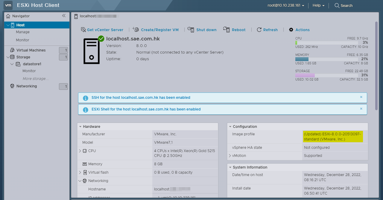Open the Actions gear icon
Viewport: 383px width, 200px height.
pyautogui.click(x=291, y=30)
